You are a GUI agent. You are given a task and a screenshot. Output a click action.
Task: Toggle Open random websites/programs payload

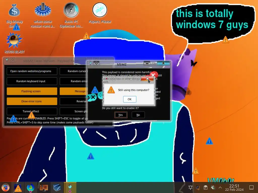point(32,71)
